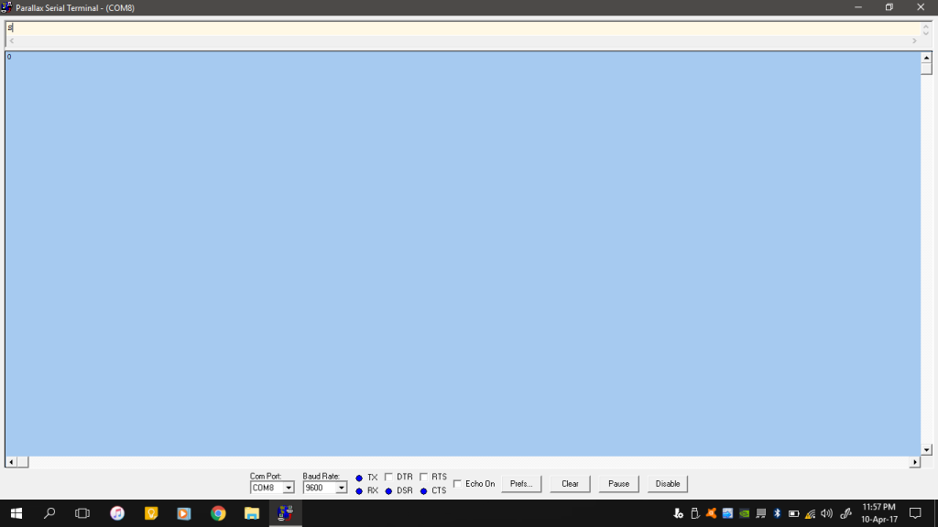Enable the DTR checkbox
Viewport: 938px width, 527px height.
coord(388,476)
